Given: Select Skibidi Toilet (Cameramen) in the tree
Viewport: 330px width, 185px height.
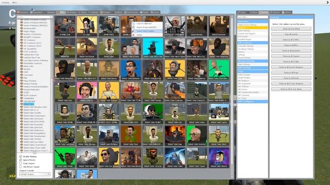Looking at the screenshot, I should pos(35,116).
